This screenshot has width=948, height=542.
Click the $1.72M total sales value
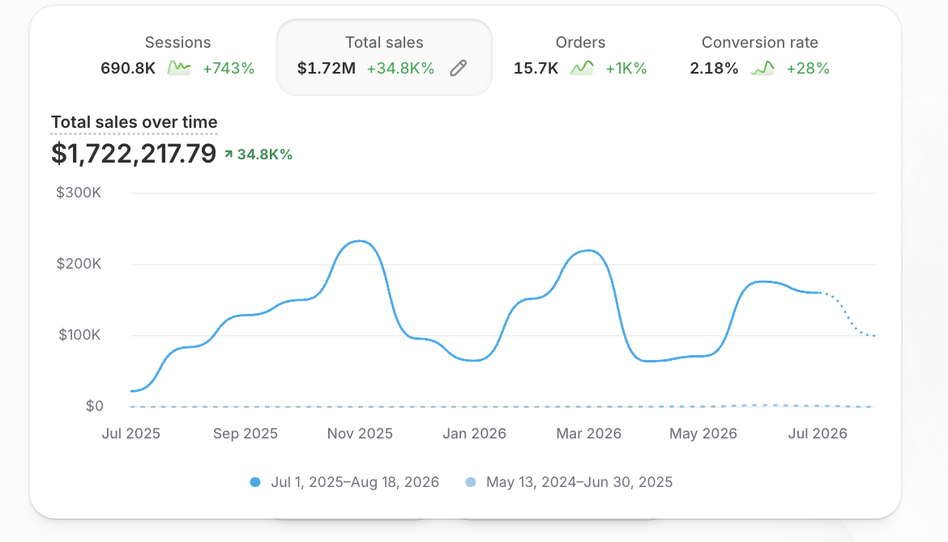tap(327, 68)
